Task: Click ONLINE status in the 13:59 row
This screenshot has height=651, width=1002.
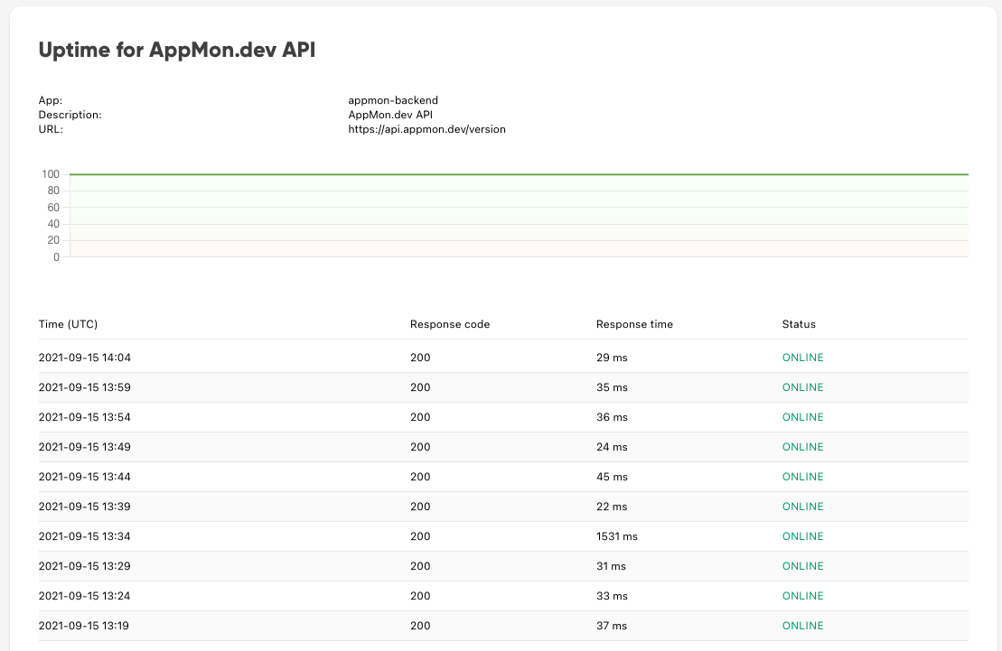Action: (802, 387)
